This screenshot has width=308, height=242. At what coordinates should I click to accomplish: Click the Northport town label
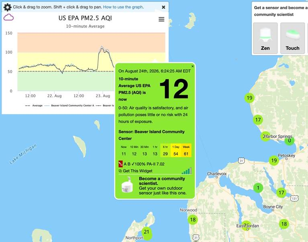[x=135, y=238]
